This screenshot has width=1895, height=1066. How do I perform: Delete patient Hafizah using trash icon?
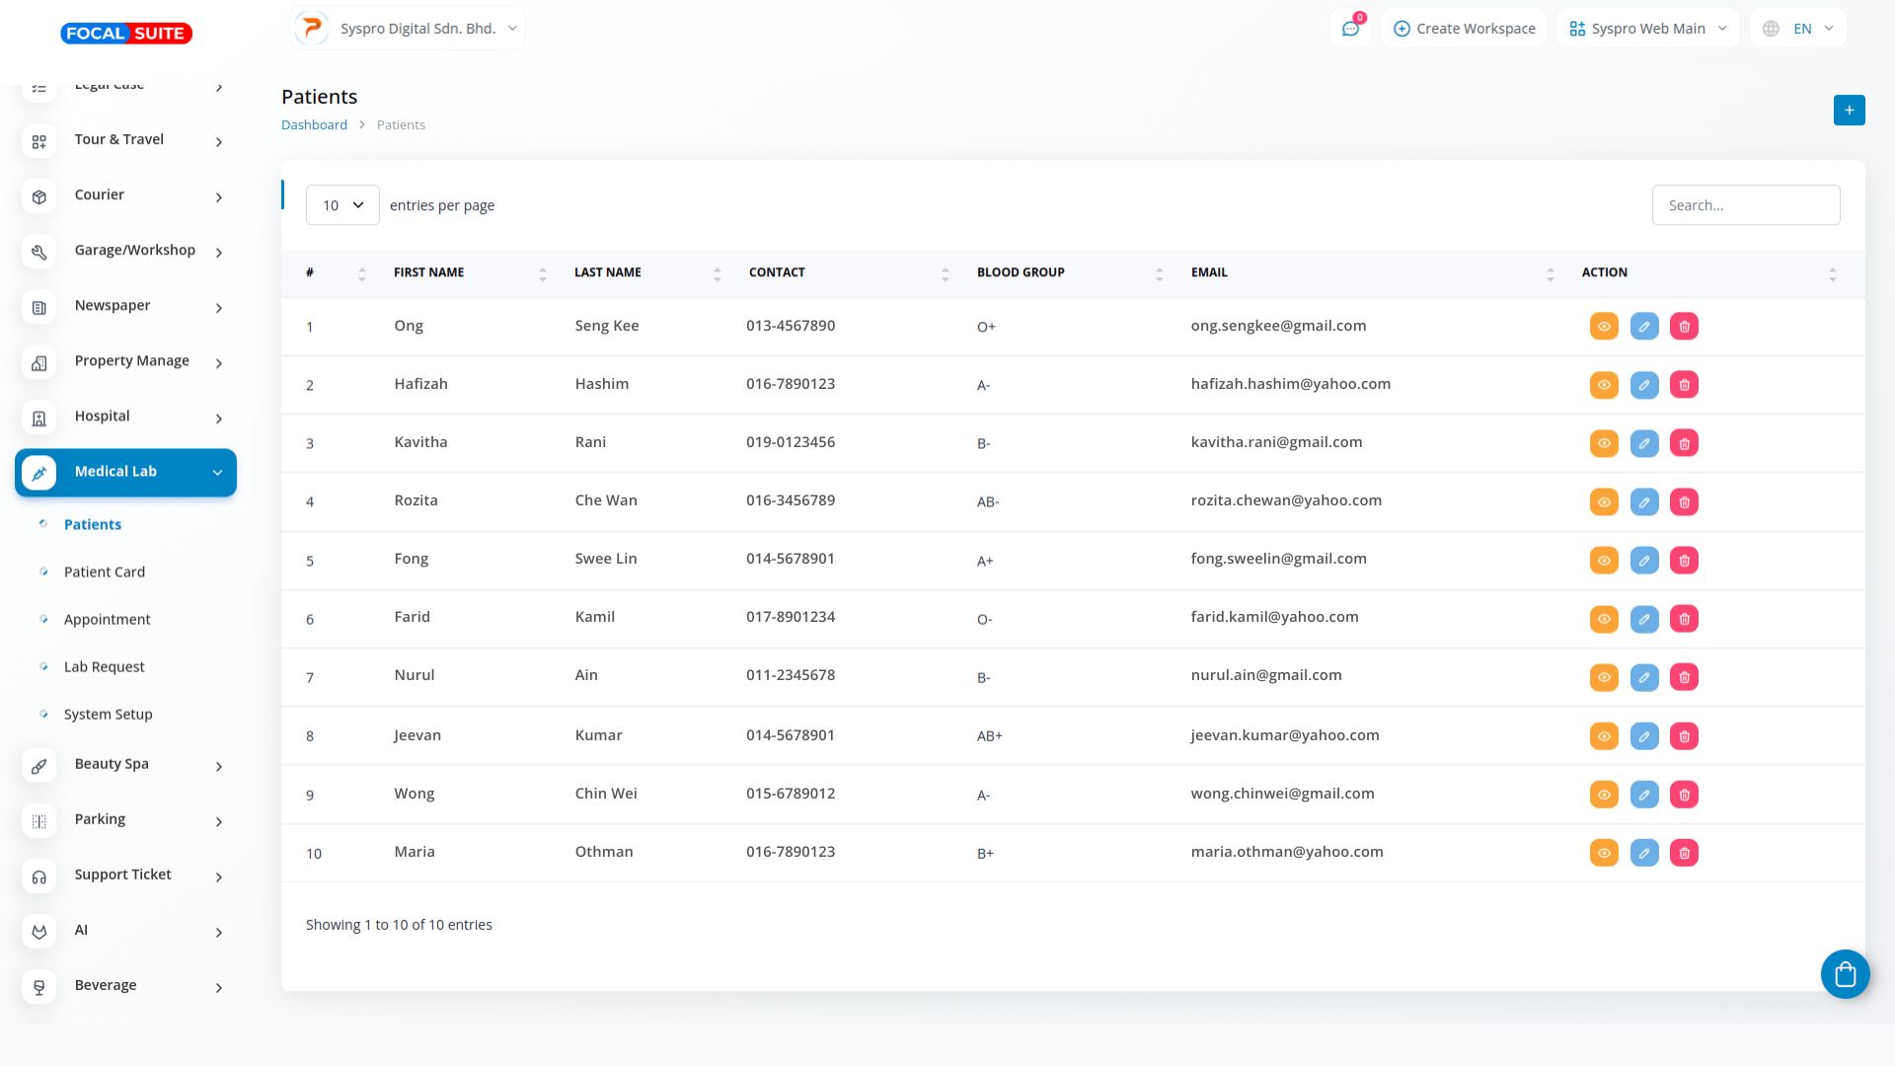1684,385
